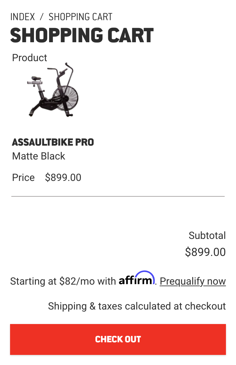Click the Subtotal label
This screenshot has width=236, height=365.
(x=207, y=235)
